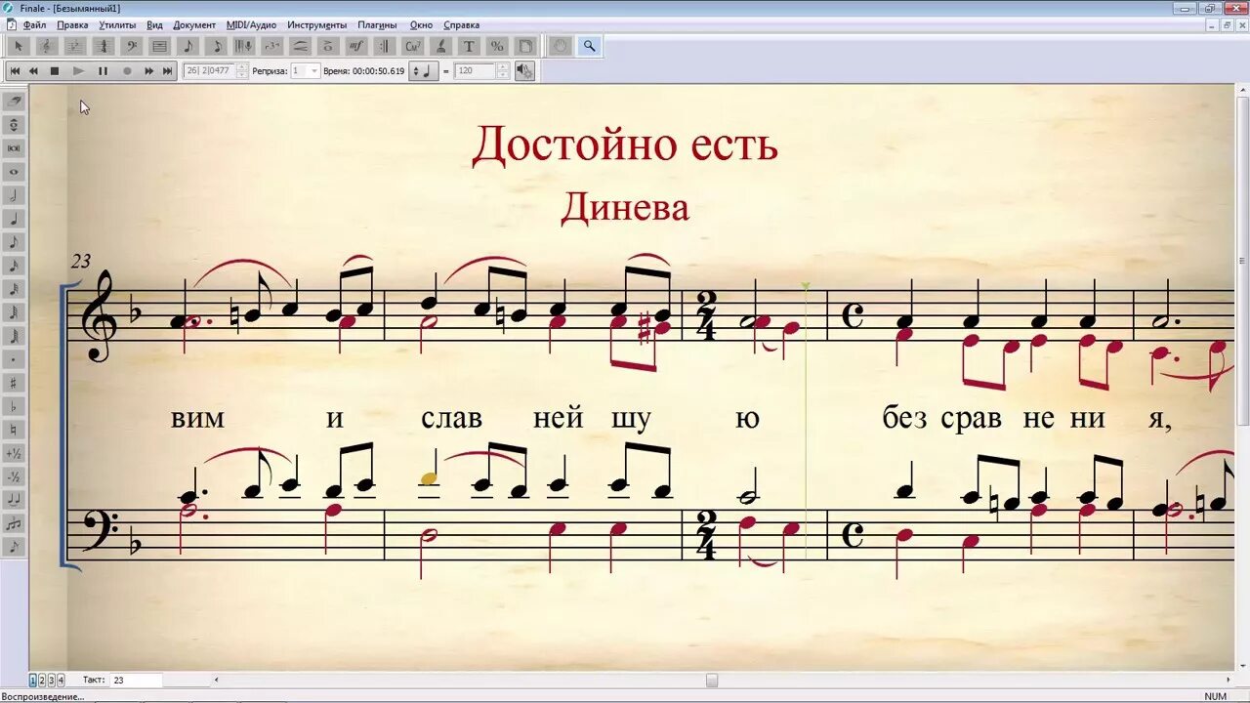Click the tempo value field 120

(x=475, y=71)
